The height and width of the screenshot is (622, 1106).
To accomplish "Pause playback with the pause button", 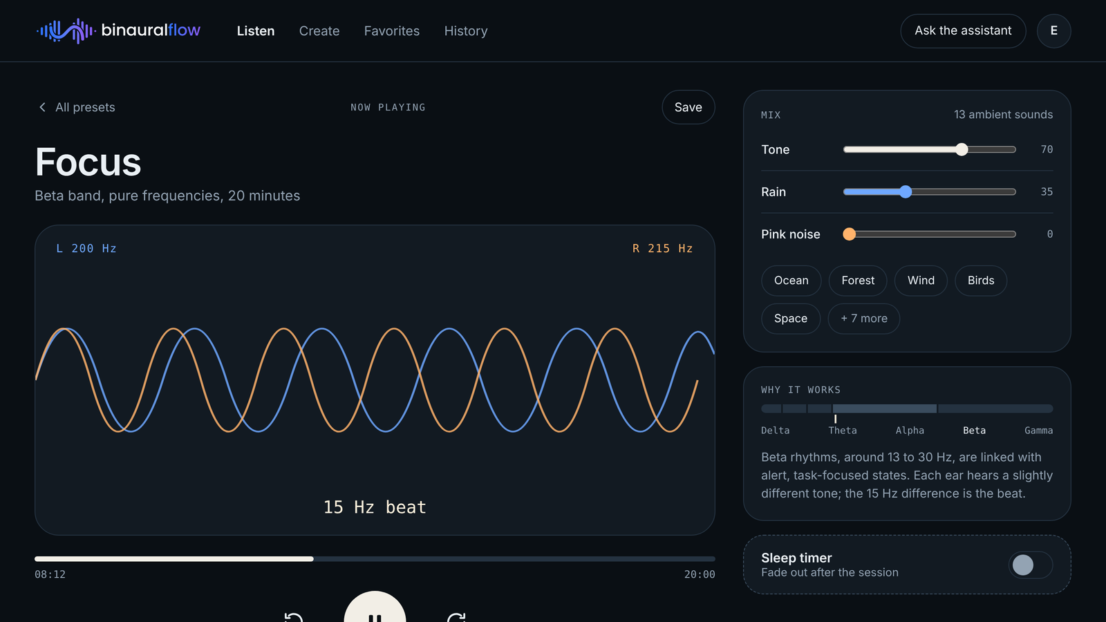I will (375, 606).
